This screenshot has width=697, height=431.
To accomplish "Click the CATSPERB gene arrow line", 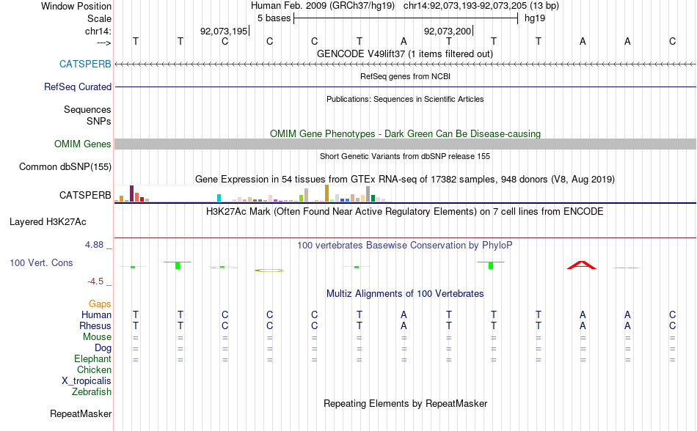I will click(405, 65).
